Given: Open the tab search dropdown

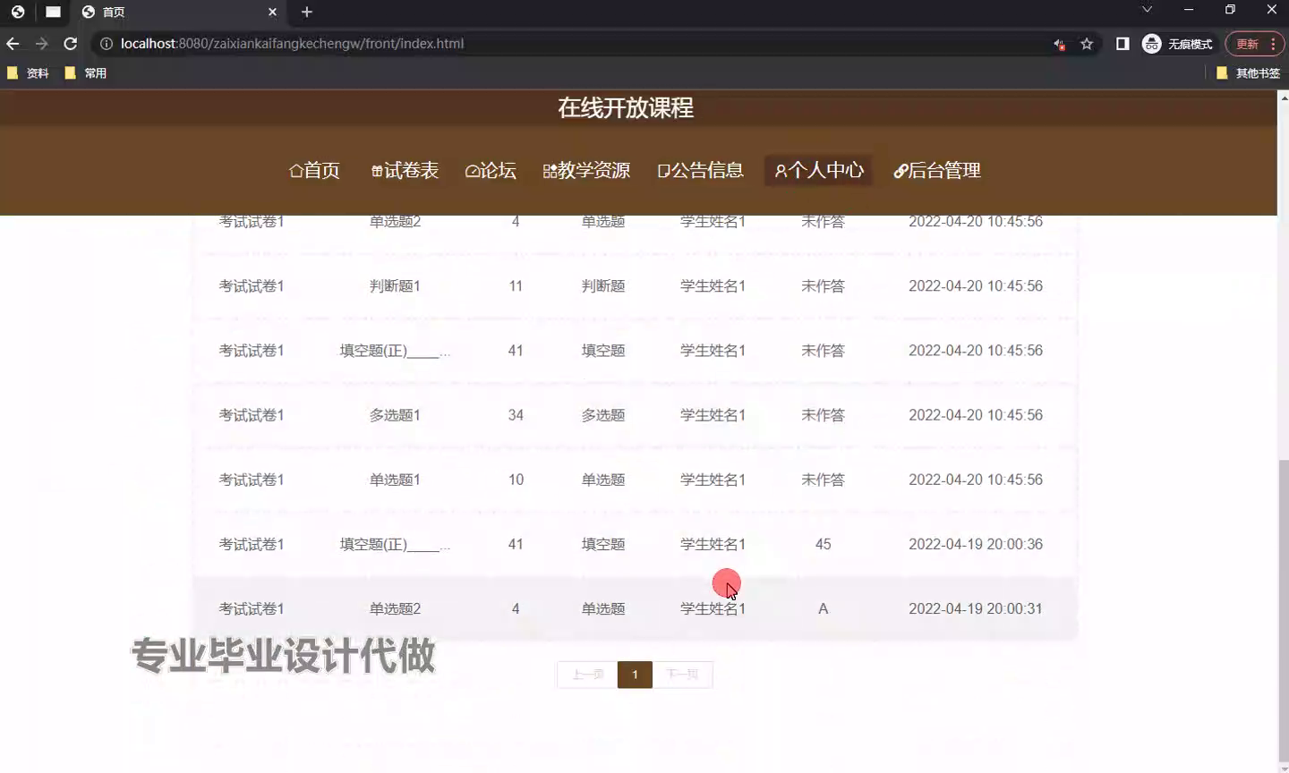Looking at the screenshot, I should (x=1147, y=10).
